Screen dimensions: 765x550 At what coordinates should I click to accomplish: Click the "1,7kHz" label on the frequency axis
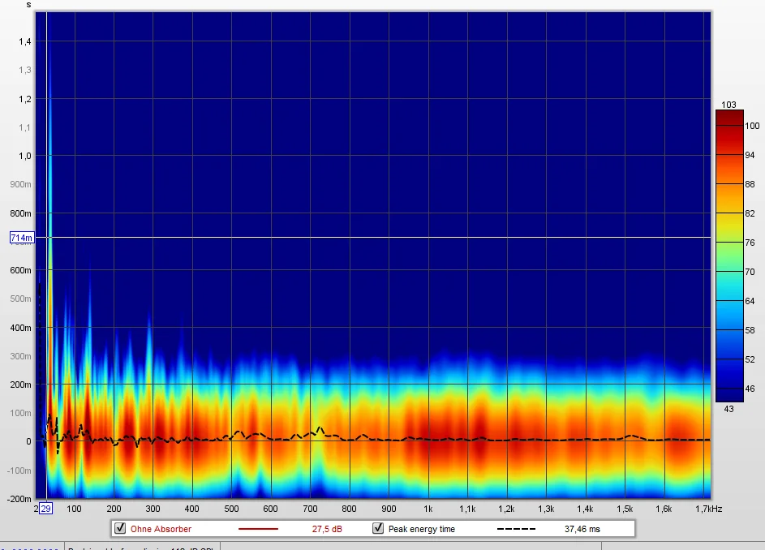[x=709, y=509]
